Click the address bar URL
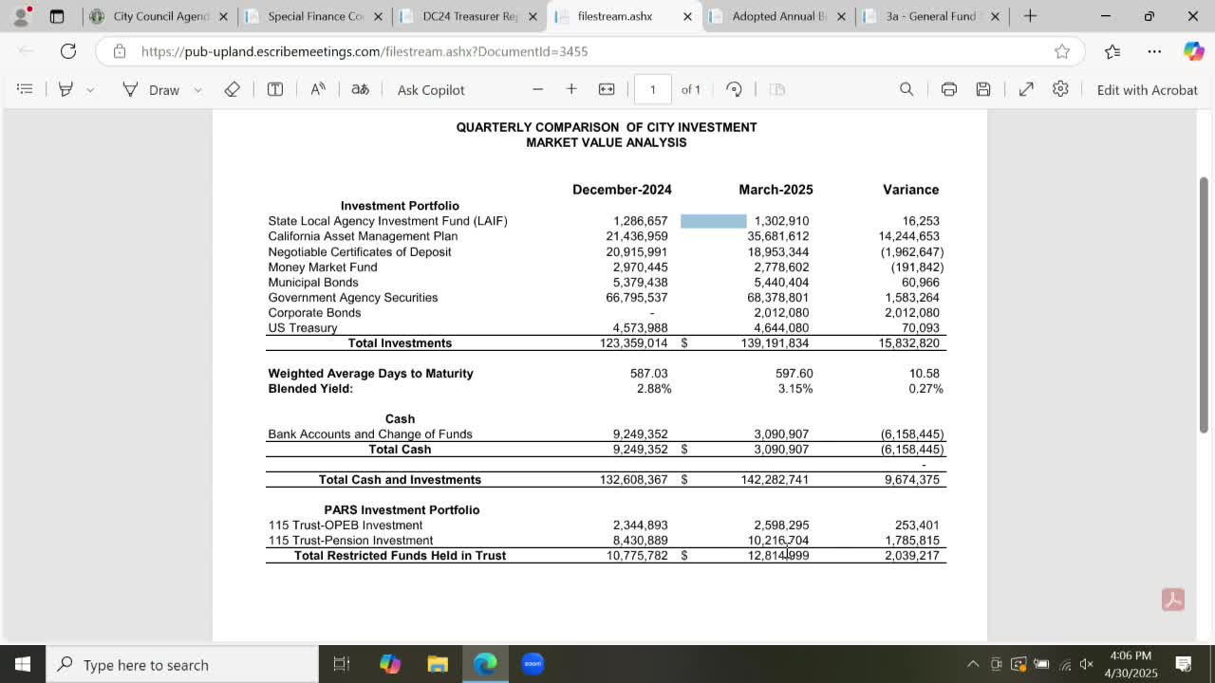The width and height of the screenshot is (1215, 683). pyautogui.click(x=364, y=51)
